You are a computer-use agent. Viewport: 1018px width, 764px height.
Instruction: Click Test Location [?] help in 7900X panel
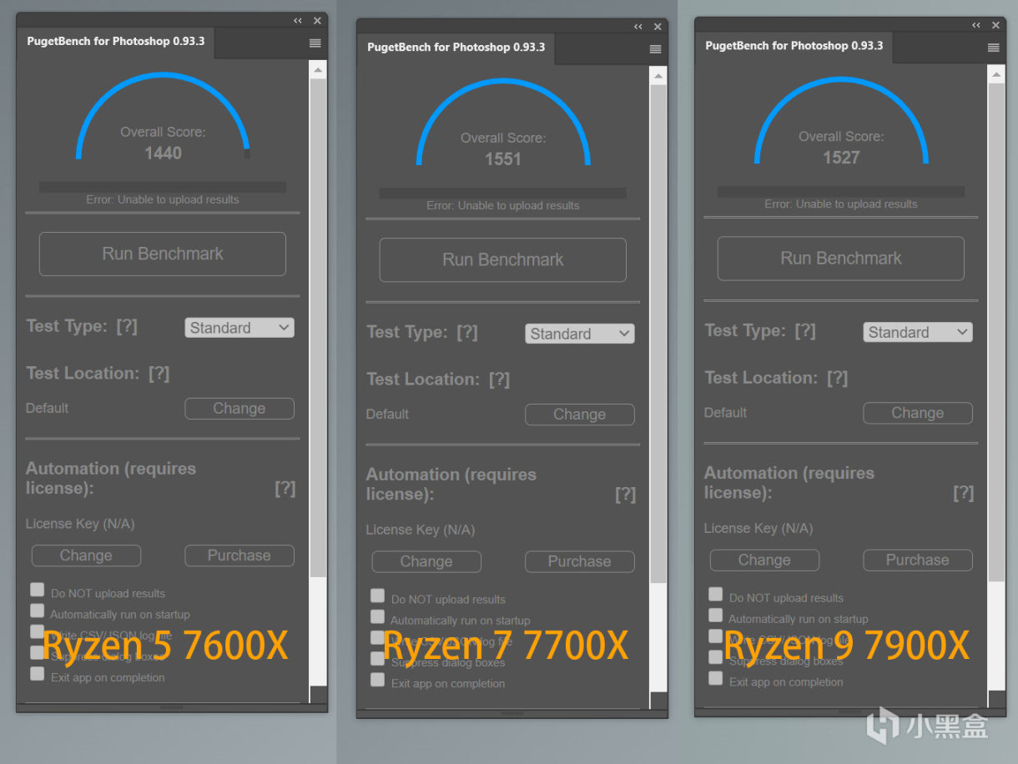pyautogui.click(x=837, y=377)
